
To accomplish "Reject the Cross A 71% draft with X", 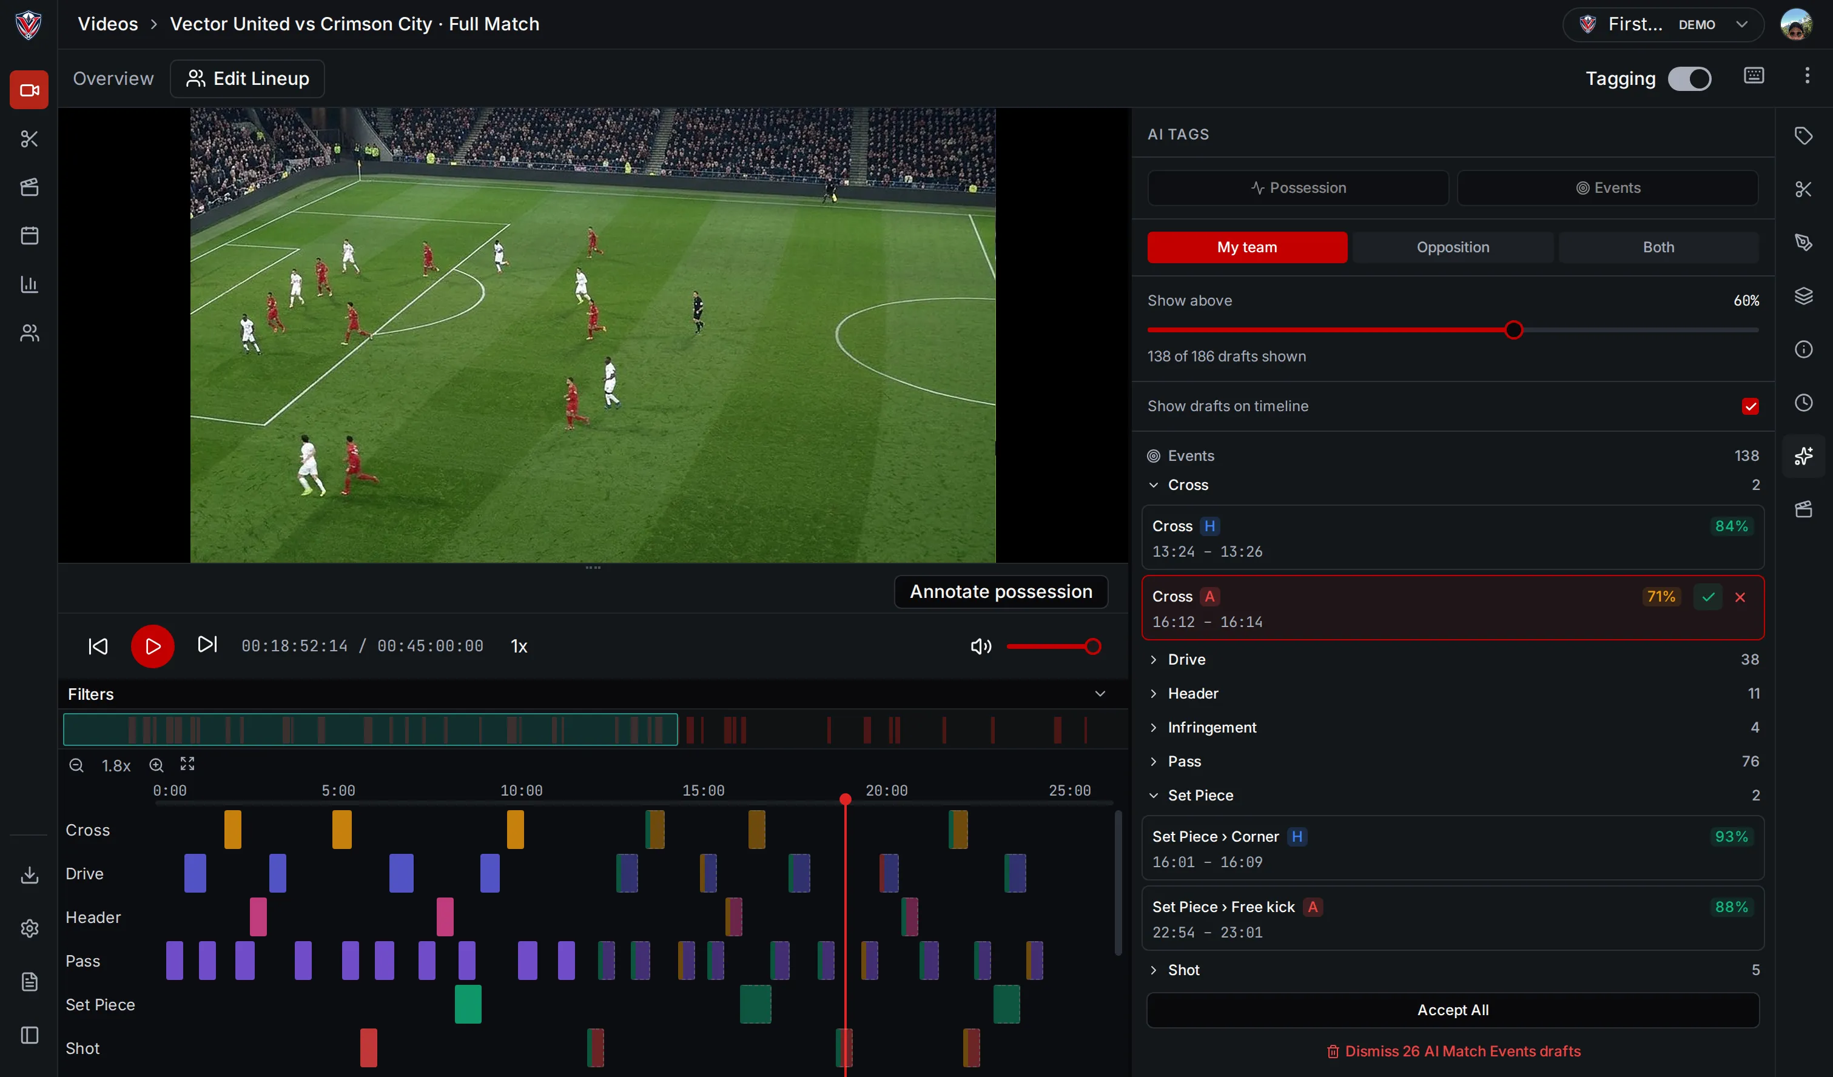I will click(1740, 597).
